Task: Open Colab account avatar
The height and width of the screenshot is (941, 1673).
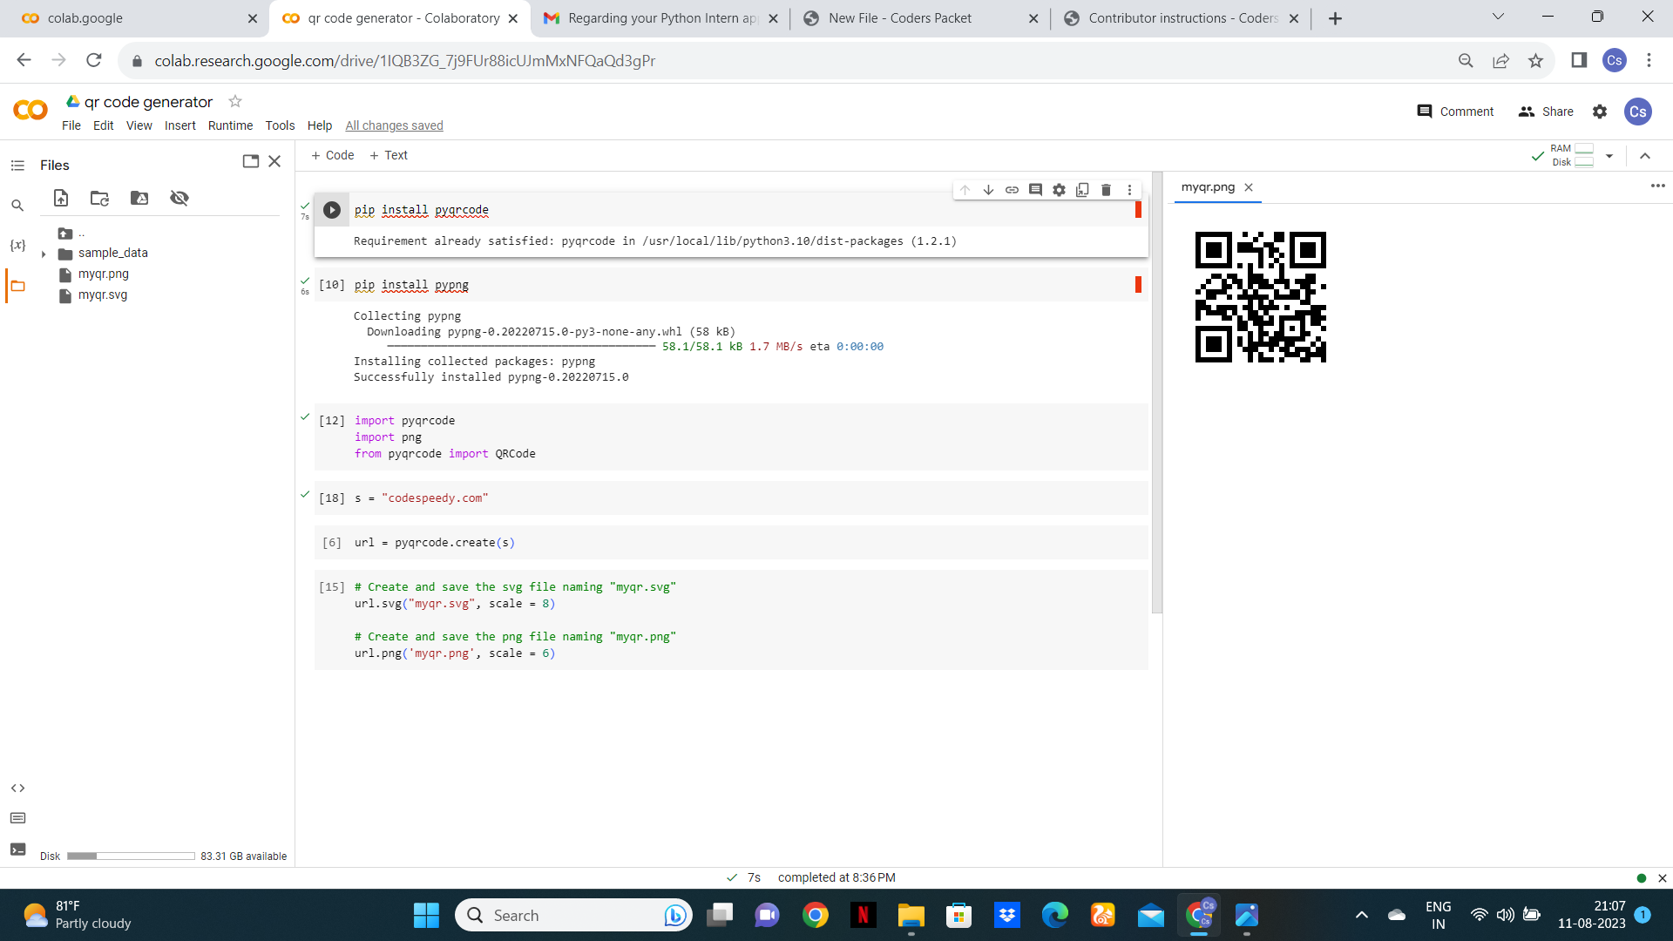Action: (1638, 112)
